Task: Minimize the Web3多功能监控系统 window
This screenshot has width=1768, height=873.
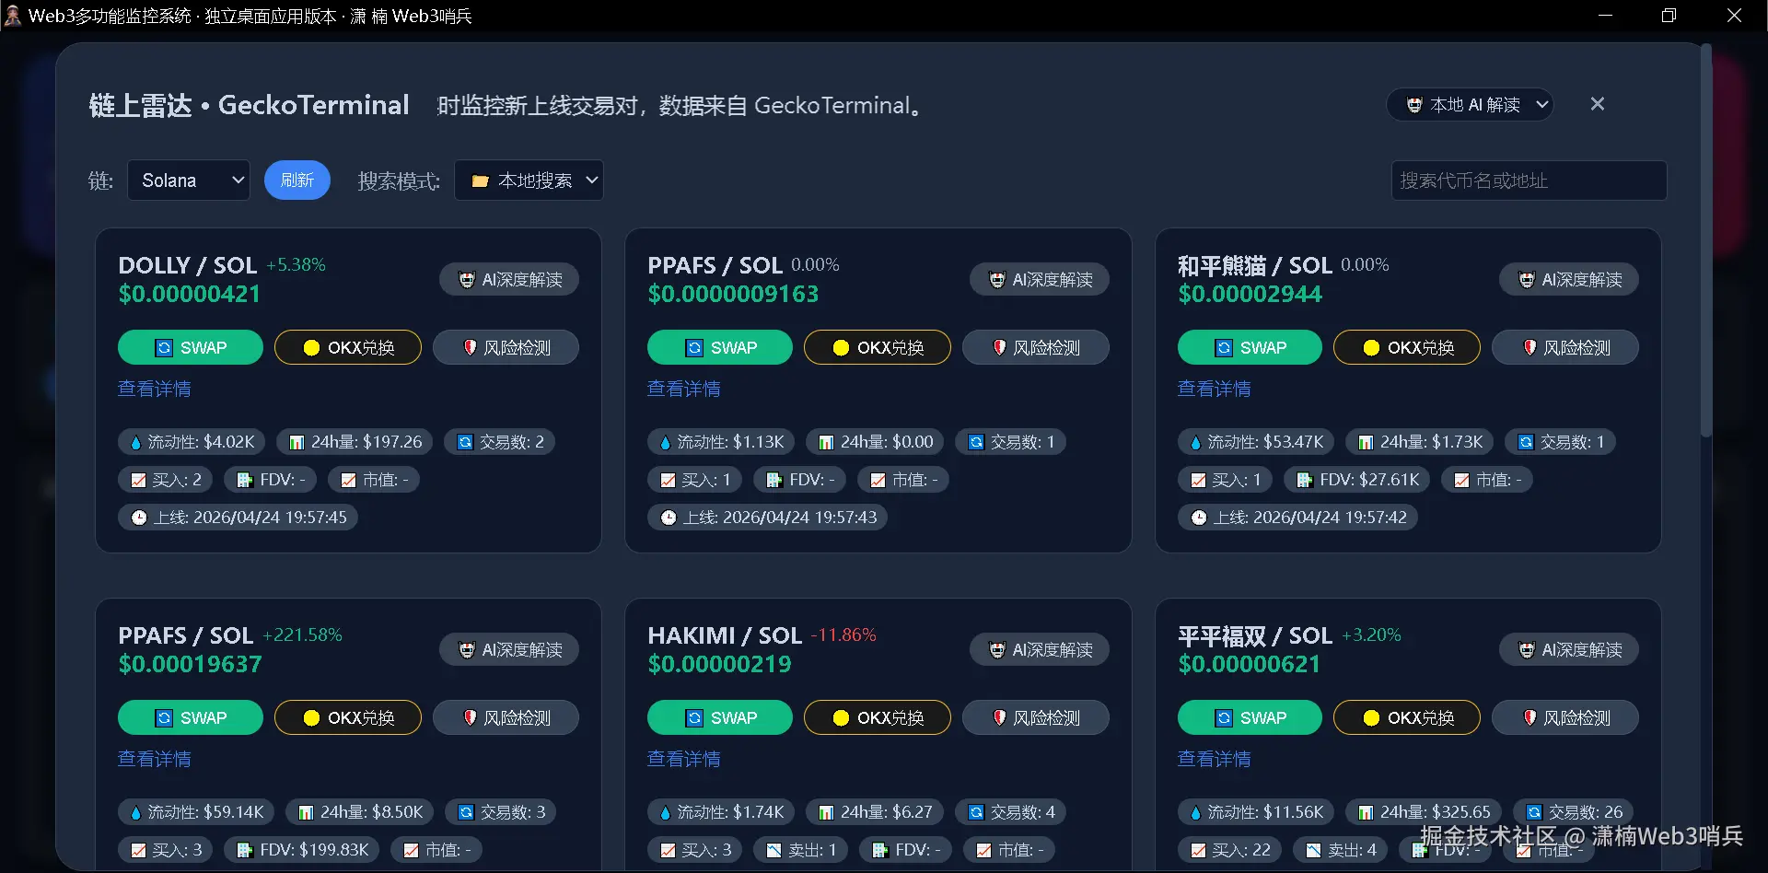Action: pos(1605,16)
